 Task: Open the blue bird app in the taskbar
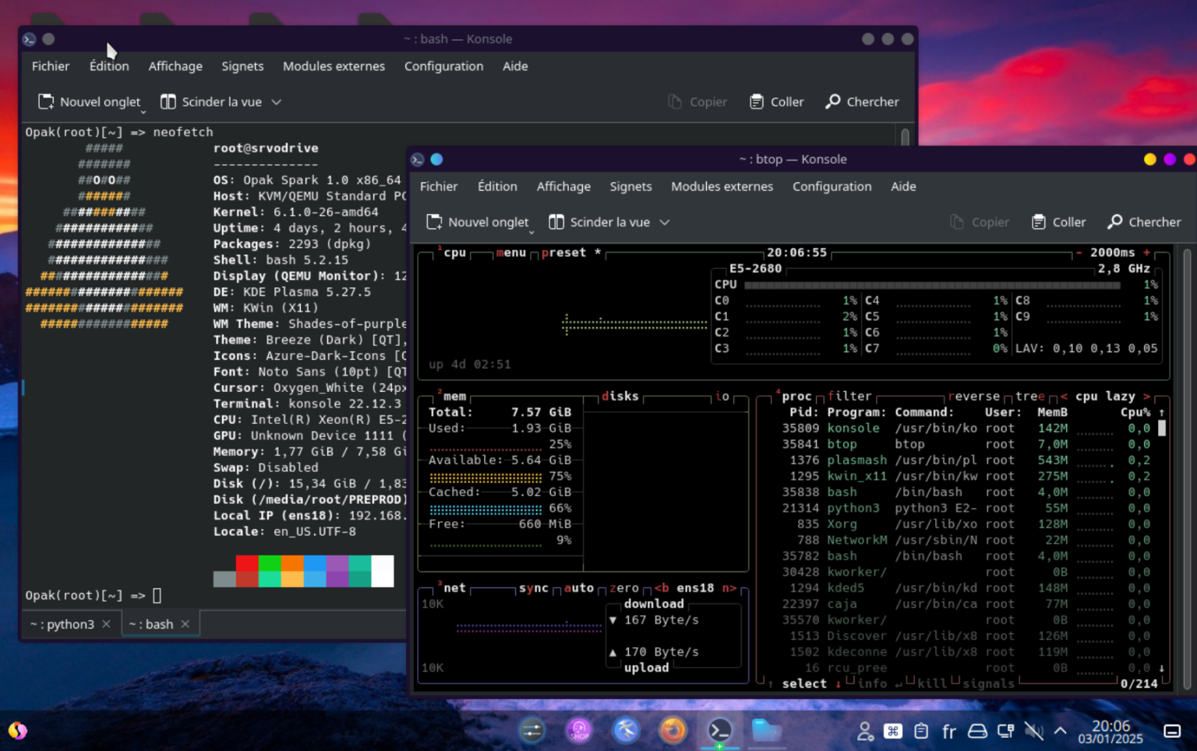(626, 730)
